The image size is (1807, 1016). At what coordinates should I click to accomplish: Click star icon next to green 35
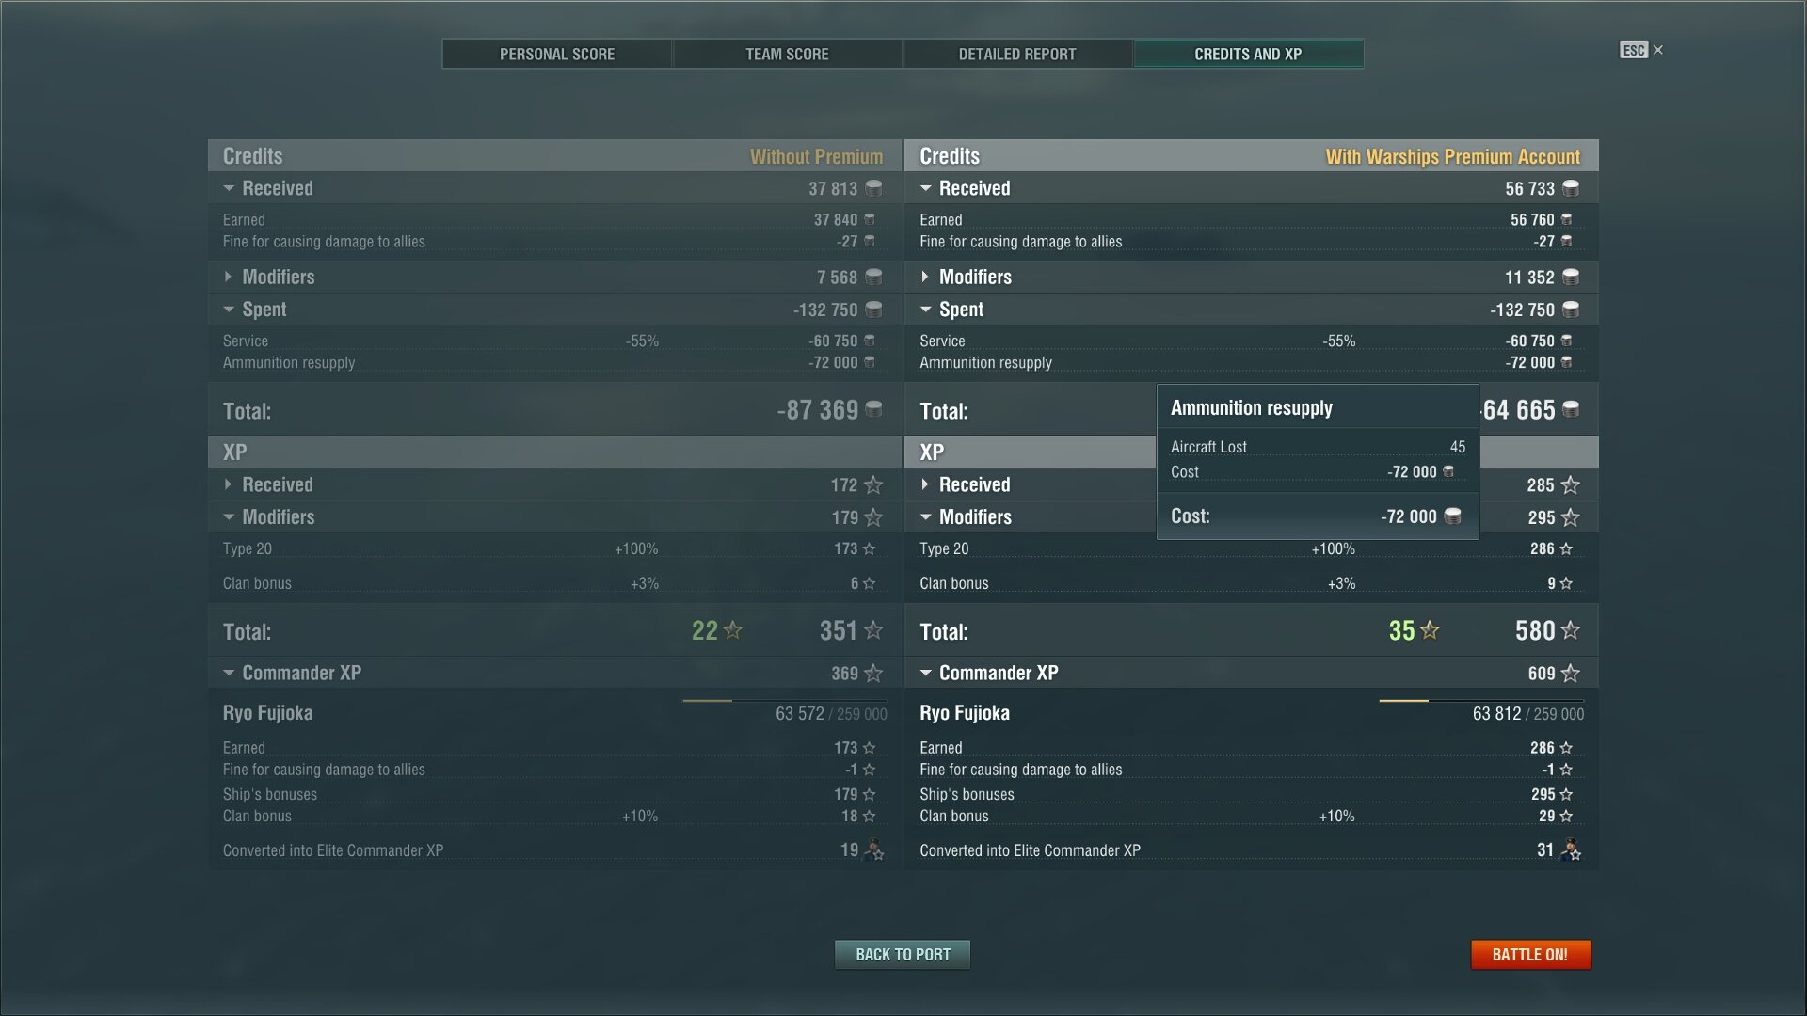1430,630
